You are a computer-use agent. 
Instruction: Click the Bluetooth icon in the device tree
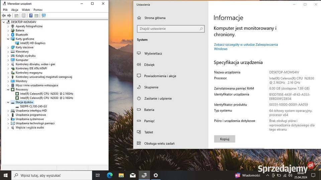[13, 35]
